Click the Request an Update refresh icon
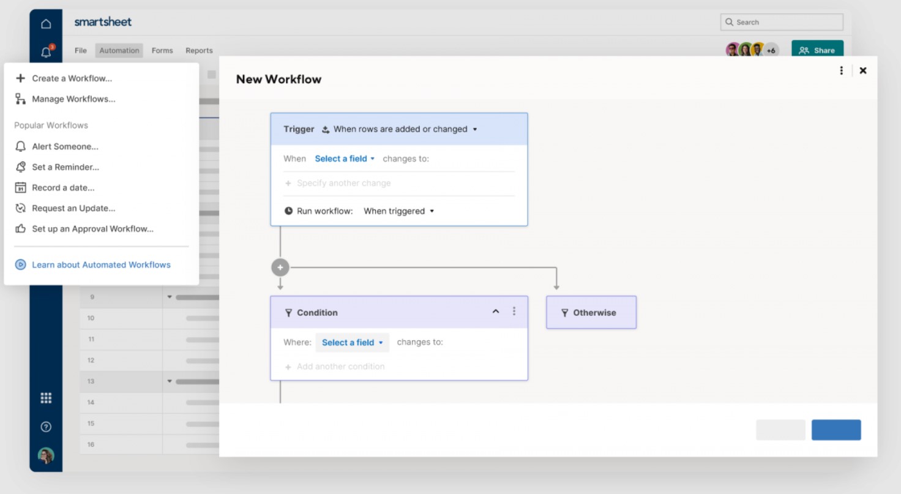Screen dimensions: 901x494 point(20,208)
